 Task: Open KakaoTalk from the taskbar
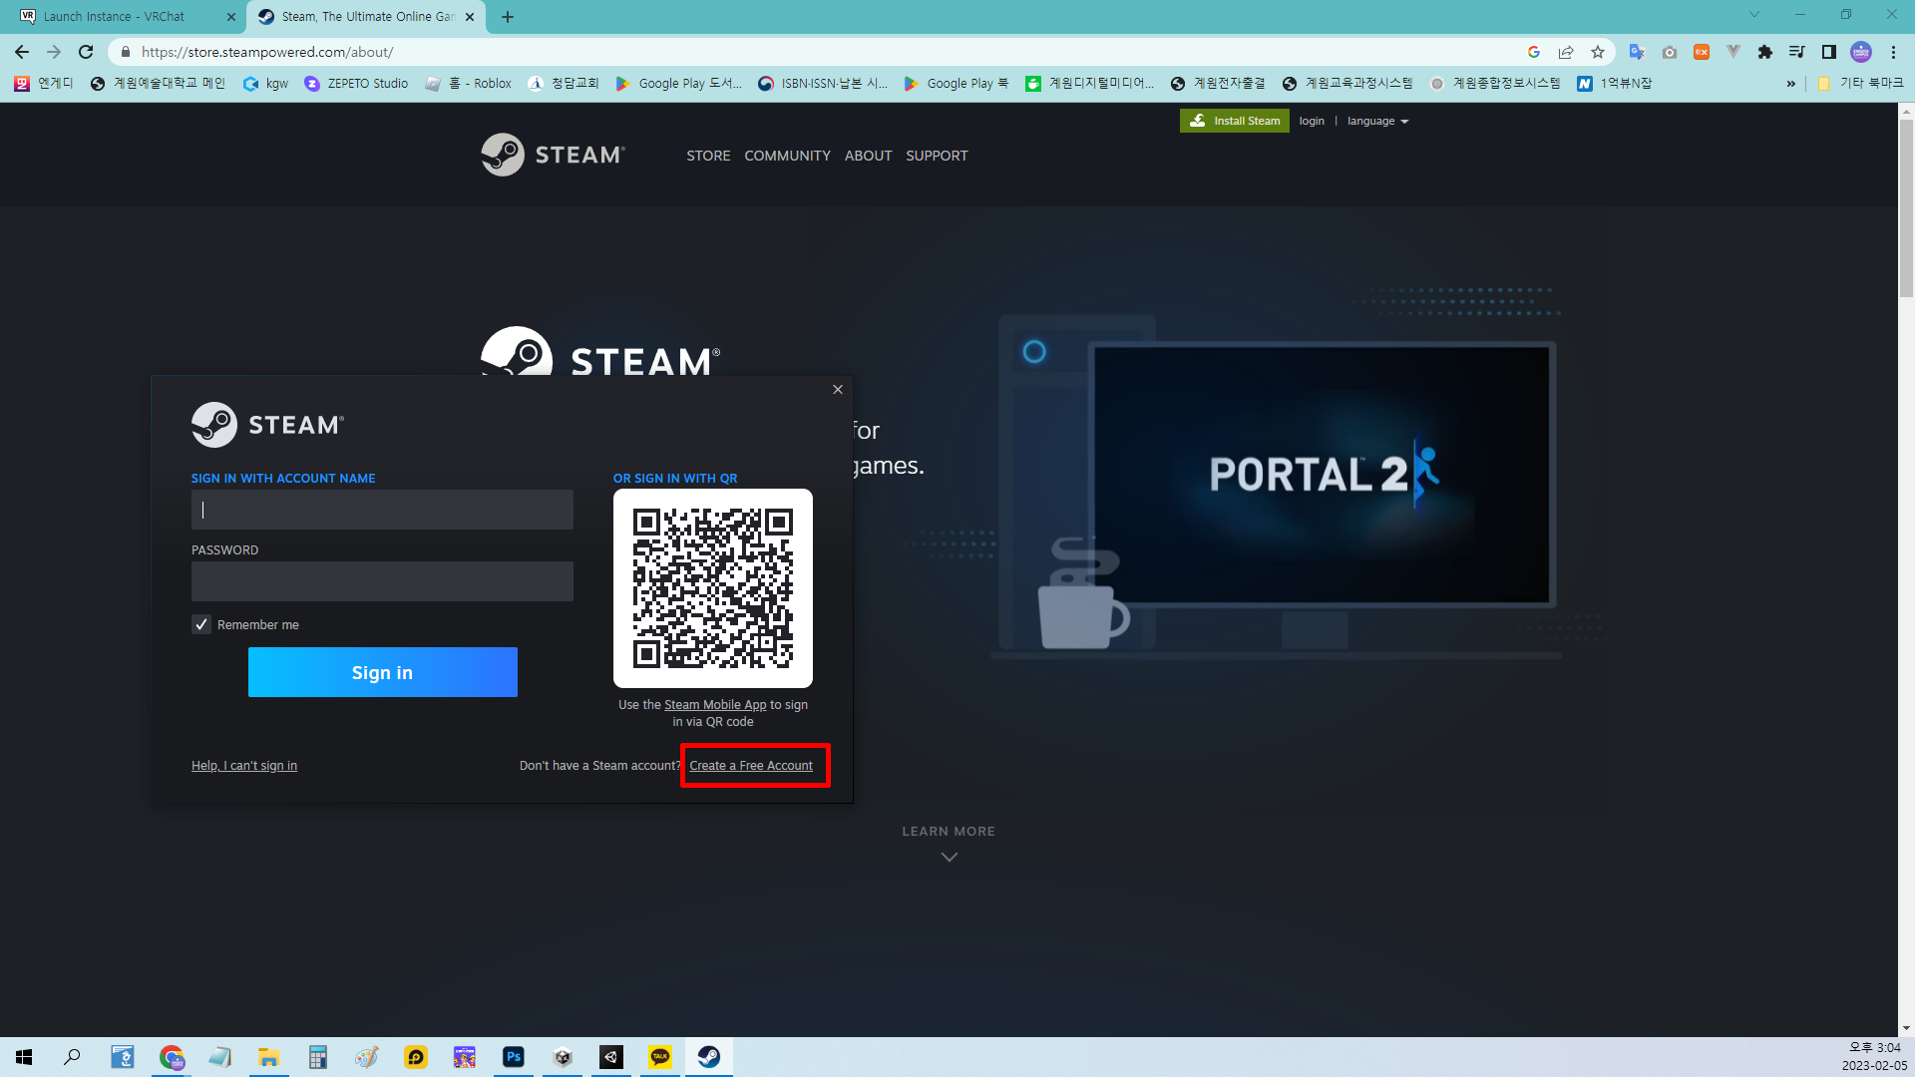pyautogui.click(x=660, y=1057)
